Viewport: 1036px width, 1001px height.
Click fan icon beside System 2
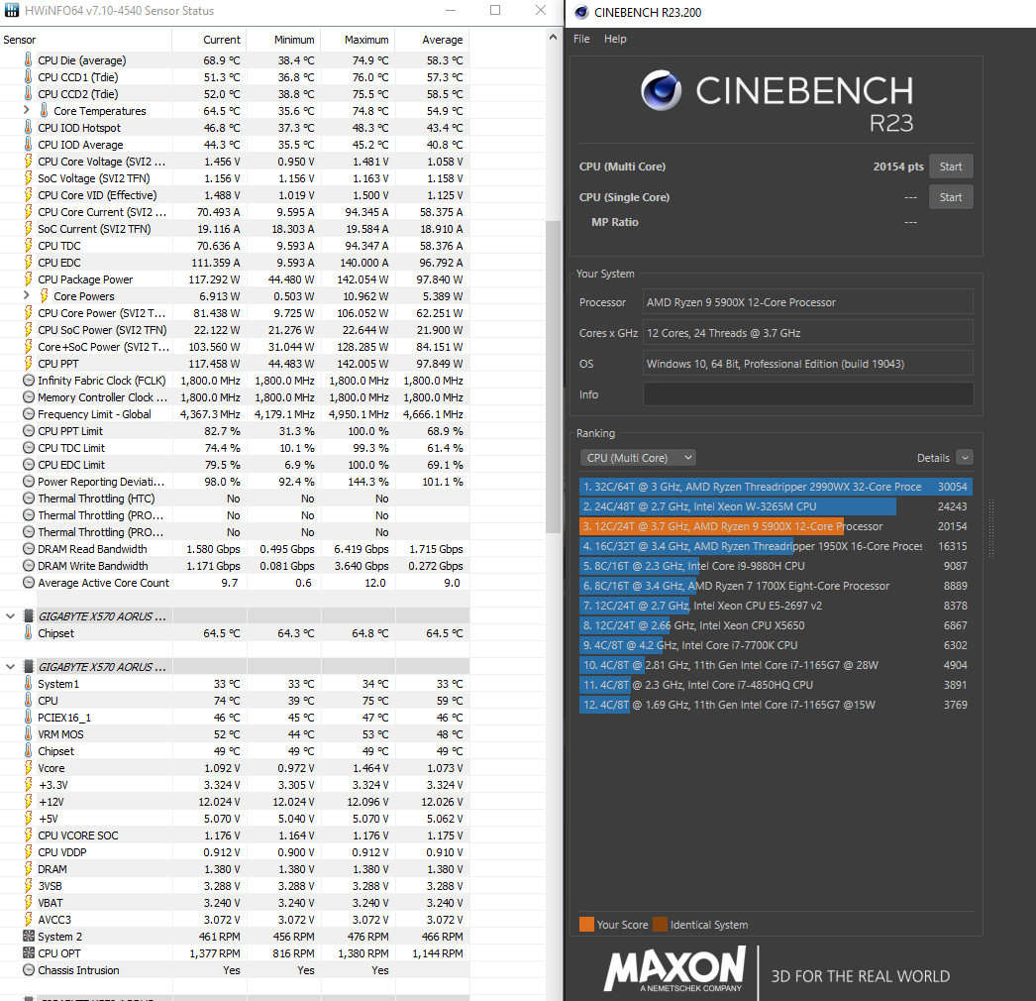tap(29, 937)
